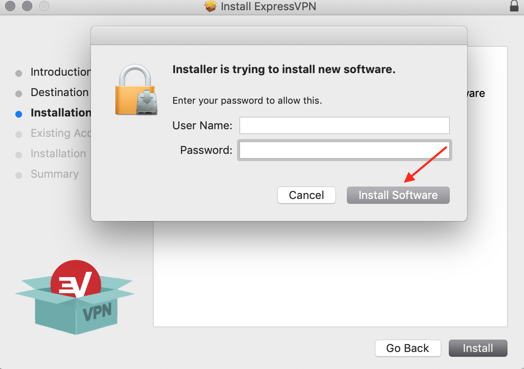Click the Install Software button

point(398,195)
